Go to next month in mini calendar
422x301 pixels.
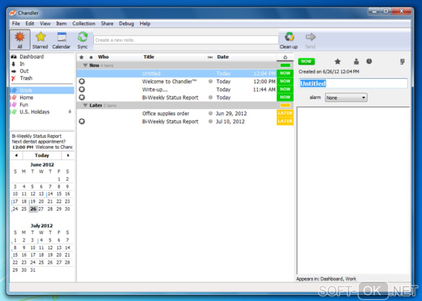[x=68, y=155]
